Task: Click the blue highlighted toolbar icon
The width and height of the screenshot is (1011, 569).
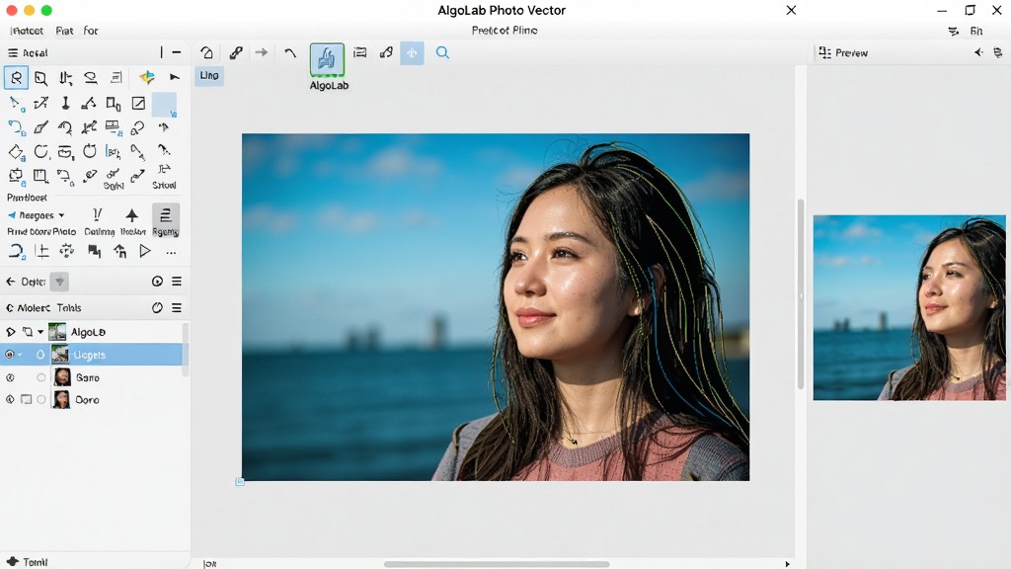Action: click(x=412, y=53)
